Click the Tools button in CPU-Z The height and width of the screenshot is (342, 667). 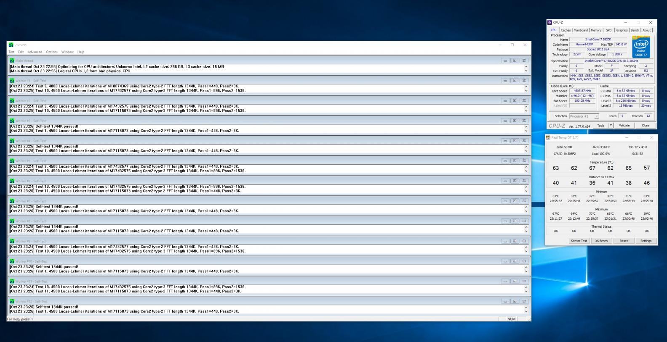601,125
